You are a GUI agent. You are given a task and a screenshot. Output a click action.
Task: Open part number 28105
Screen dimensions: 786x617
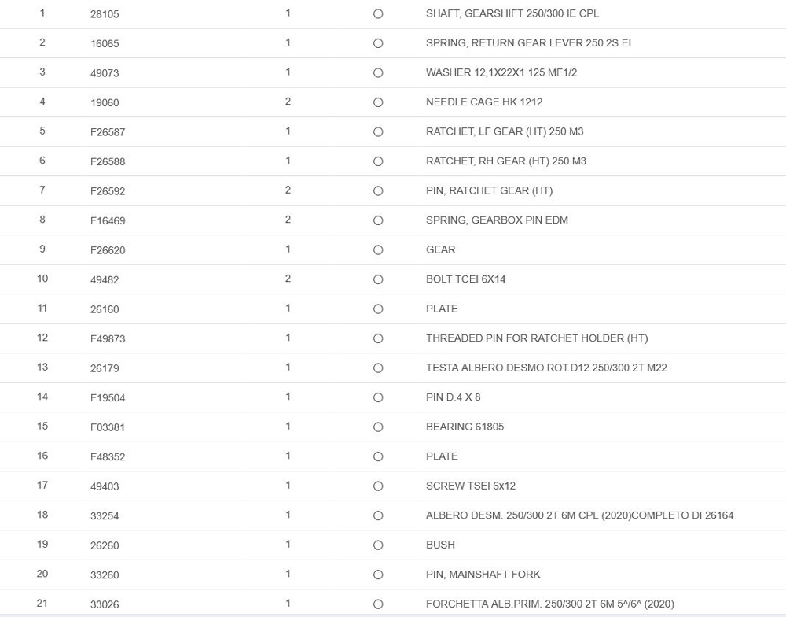click(105, 14)
